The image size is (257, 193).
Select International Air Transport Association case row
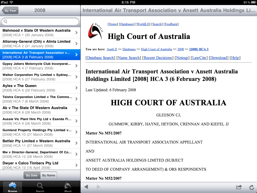(40, 55)
